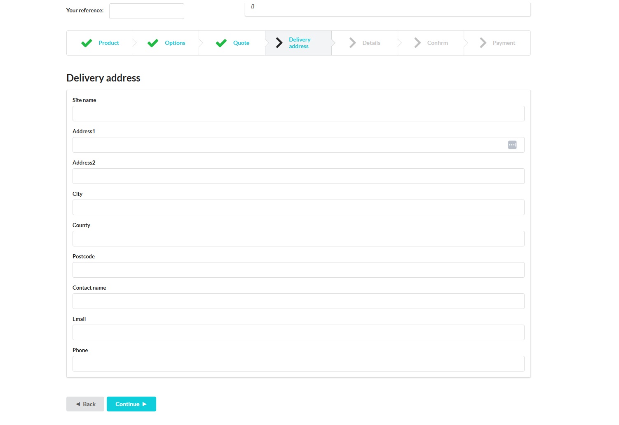Focus the Contact name field
This screenshot has height=425, width=619.
click(298, 301)
